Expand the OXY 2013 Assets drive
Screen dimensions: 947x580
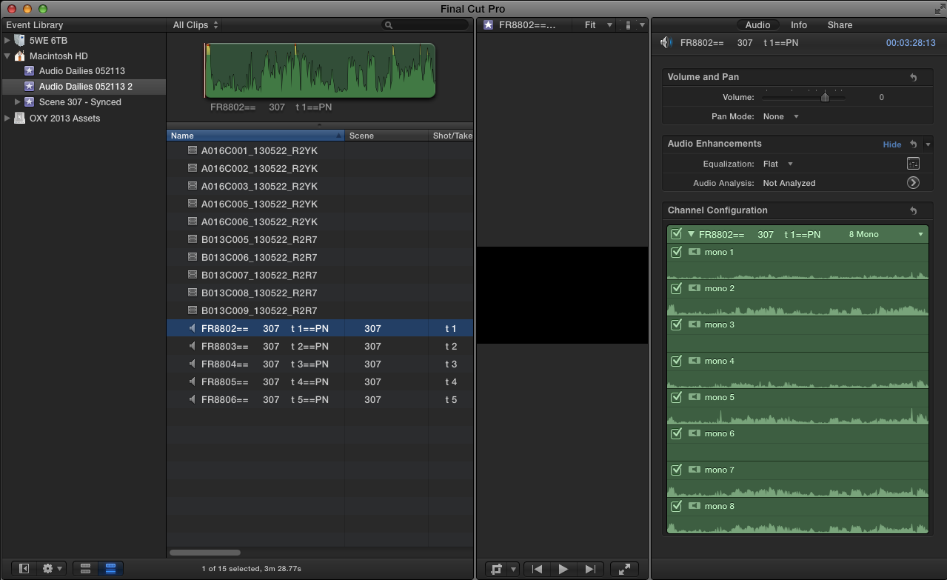coord(7,118)
